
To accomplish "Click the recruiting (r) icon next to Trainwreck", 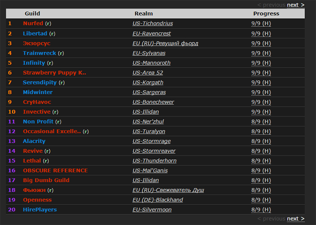I will pos(61,53).
